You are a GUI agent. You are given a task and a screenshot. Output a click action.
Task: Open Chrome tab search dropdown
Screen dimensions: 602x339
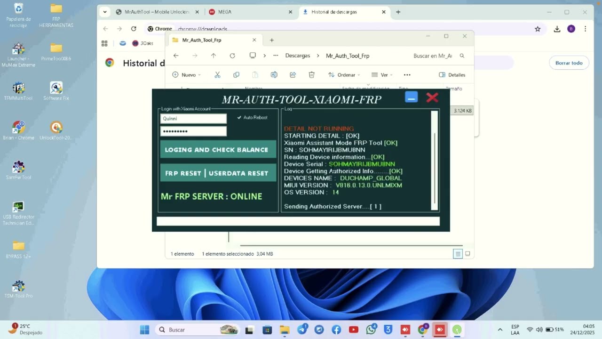[105, 12]
